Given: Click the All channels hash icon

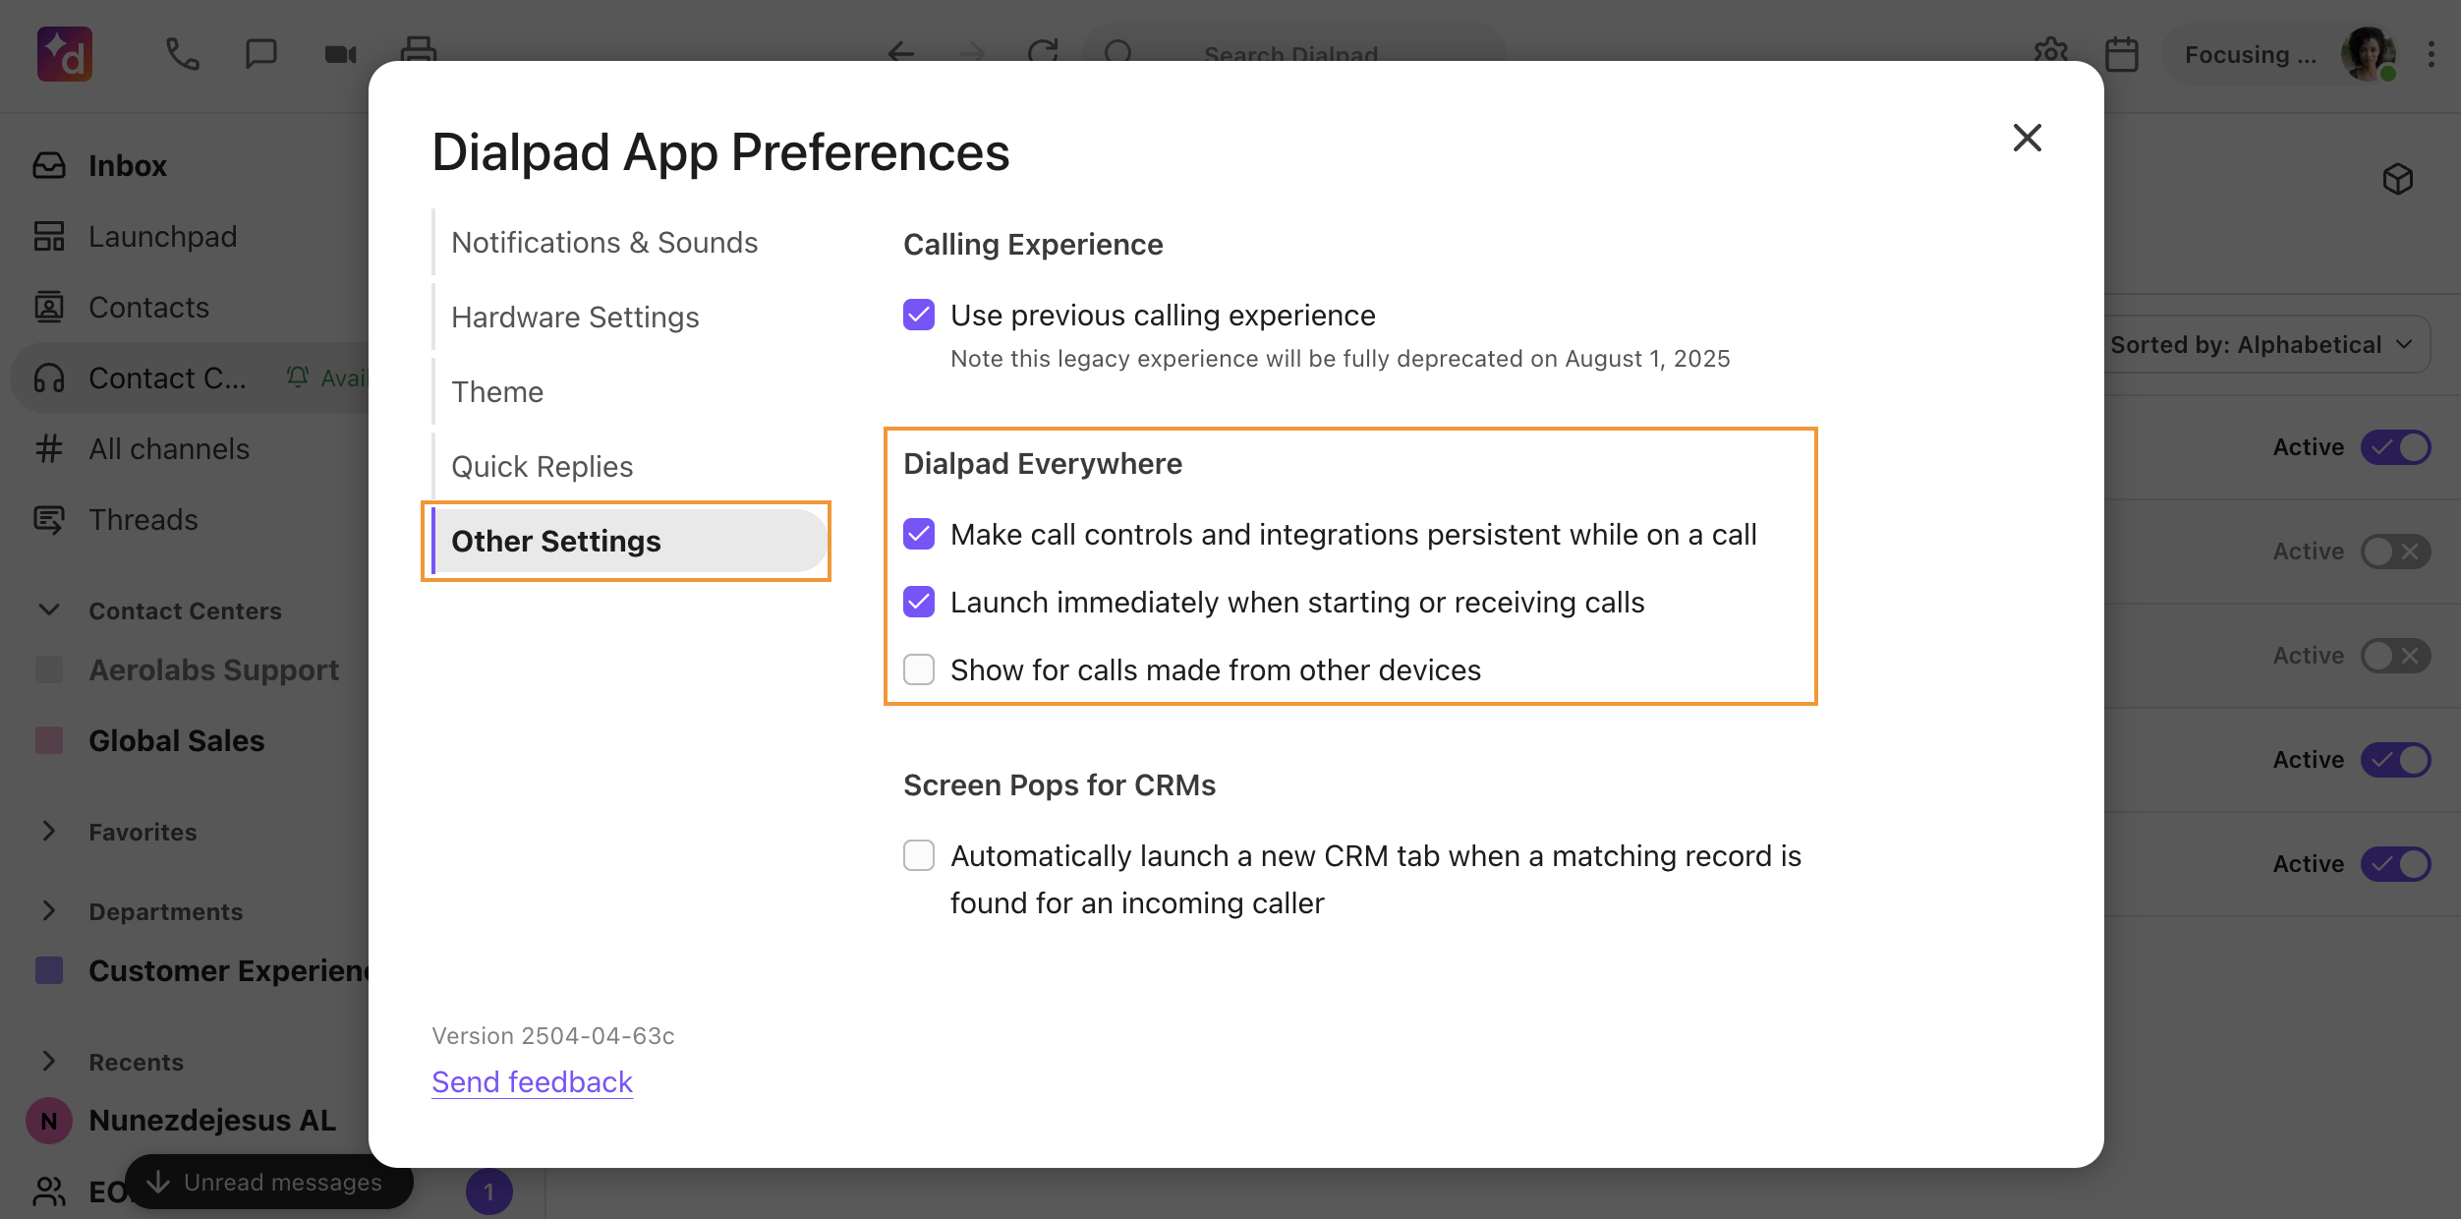Looking at the screenshot, I should (49, 448).
